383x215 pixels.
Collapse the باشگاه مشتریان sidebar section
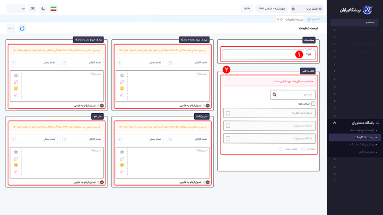click(334, 123)
